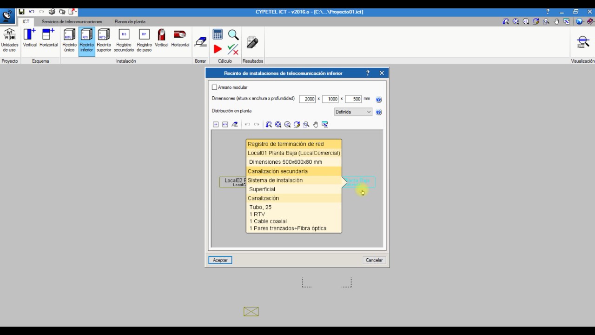Switch to the ICT ribbon tab

26,21
